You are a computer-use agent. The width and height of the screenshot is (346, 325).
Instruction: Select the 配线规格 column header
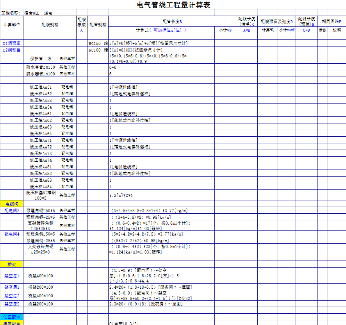click(x=50, y=25)
